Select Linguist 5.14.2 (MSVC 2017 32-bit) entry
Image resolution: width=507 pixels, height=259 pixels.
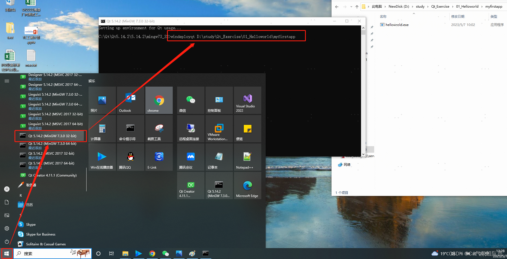[51, 116]
